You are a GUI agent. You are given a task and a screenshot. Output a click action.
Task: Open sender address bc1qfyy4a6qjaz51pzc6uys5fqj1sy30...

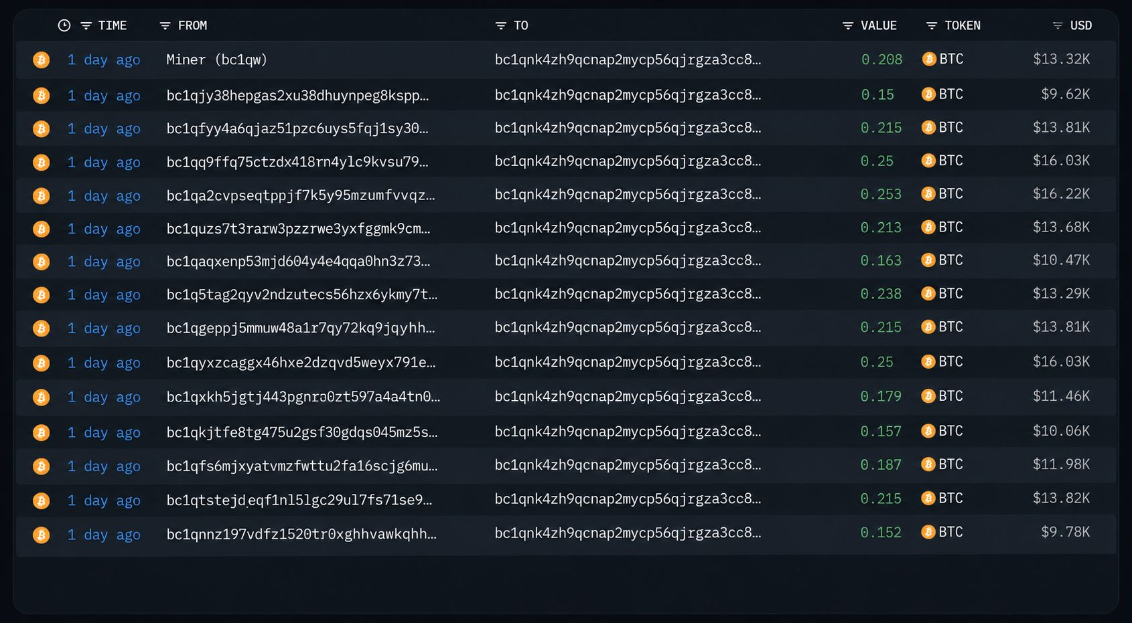tap(297, 128)
